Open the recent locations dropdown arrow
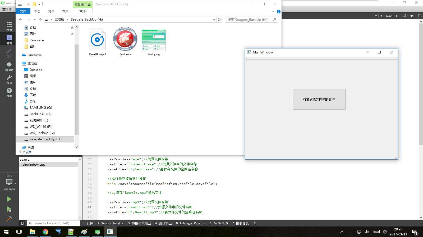The image size is (423, 237). [35, 19]
